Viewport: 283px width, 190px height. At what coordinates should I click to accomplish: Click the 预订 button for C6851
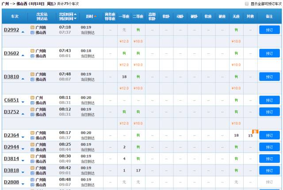(x=269, y=100)
